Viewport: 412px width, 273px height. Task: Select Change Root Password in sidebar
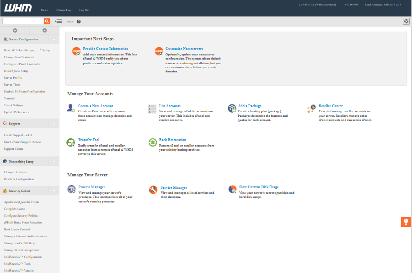coord(19,57)
